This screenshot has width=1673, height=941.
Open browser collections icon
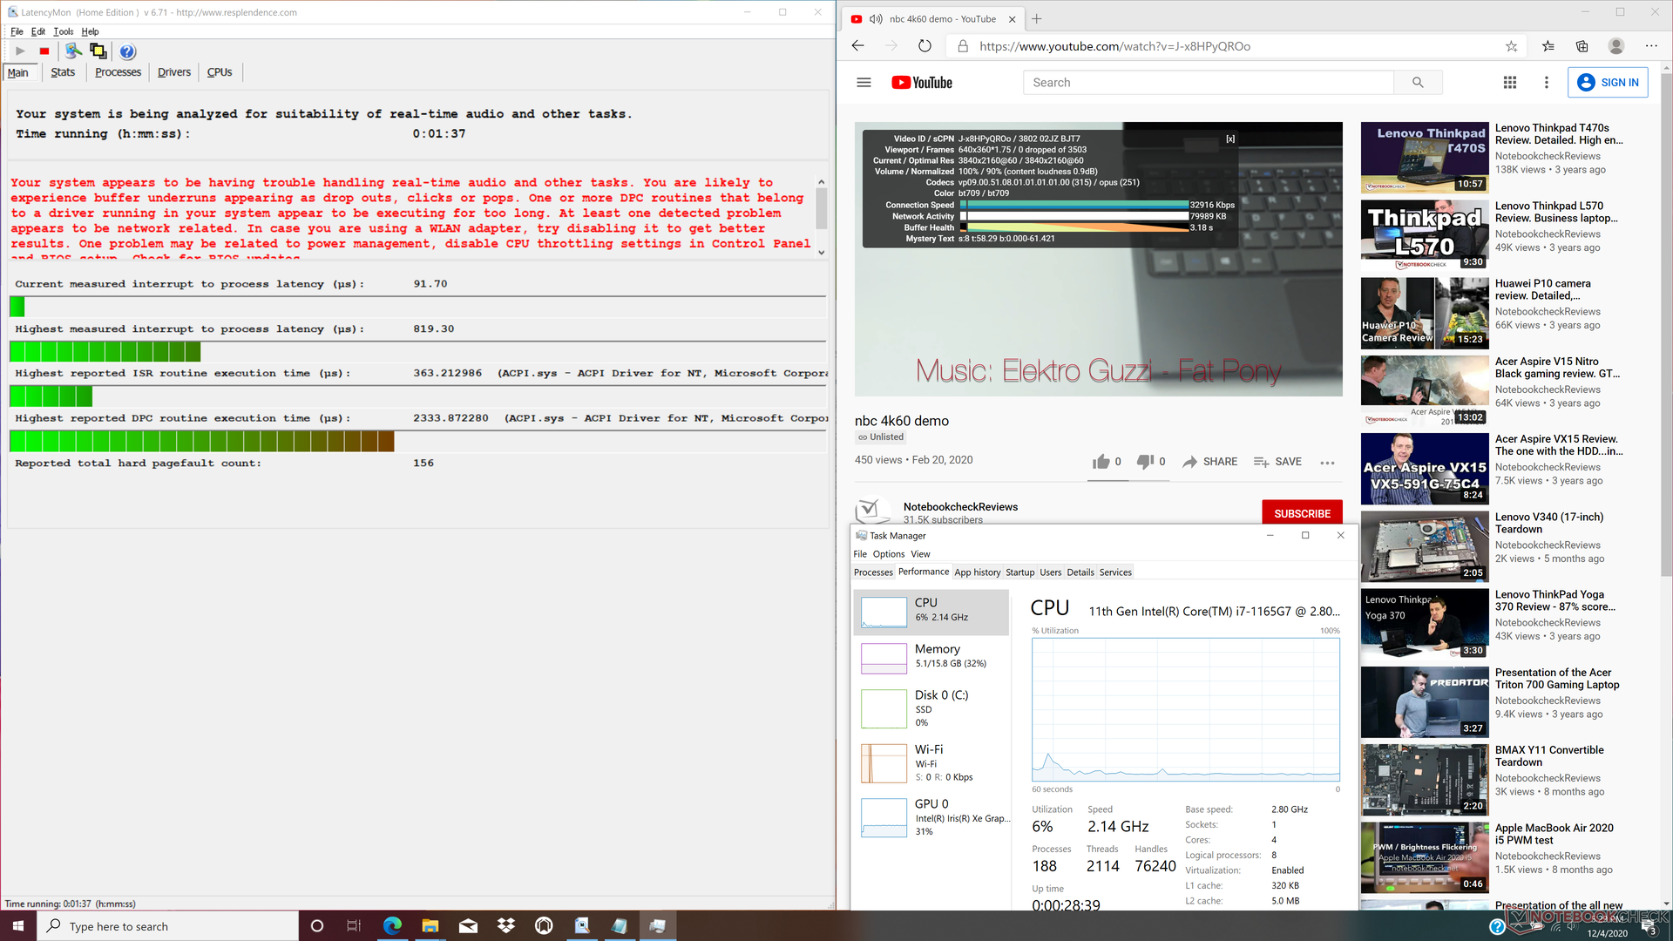1582,46
